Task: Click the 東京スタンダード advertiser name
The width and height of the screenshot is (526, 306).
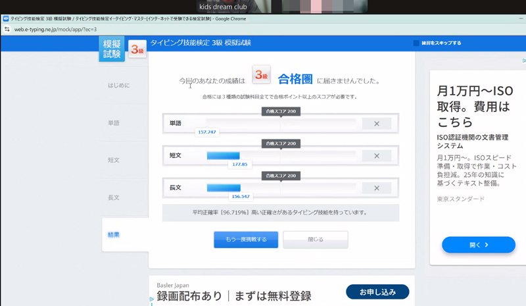Action: point(461,199)
